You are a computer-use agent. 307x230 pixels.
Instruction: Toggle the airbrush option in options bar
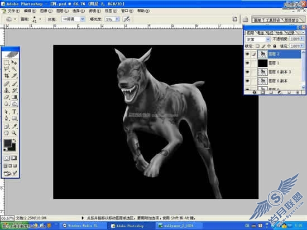click(127, 19)
